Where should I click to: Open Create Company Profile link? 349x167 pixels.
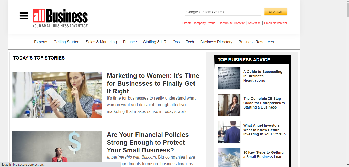pyautogui.click(x=199, y=23)
